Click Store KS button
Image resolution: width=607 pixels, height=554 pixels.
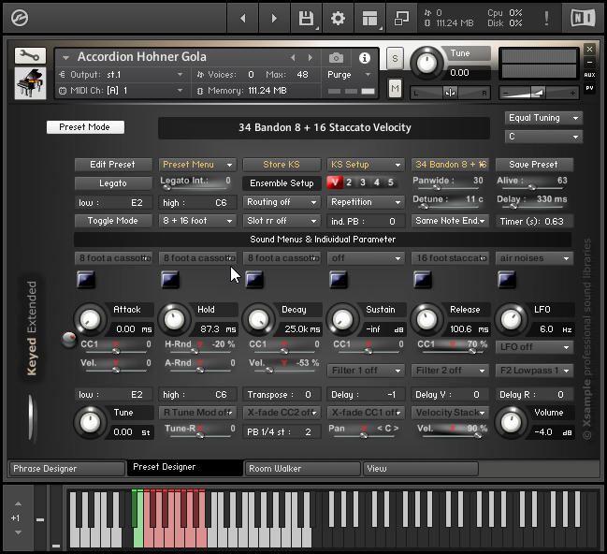click(x=282, y=165)
